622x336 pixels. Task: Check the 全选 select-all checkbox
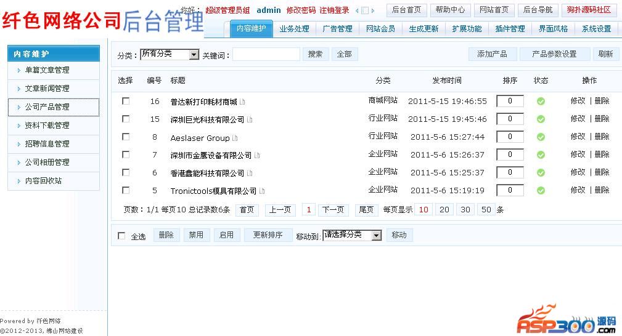click(x=121, y=236)
